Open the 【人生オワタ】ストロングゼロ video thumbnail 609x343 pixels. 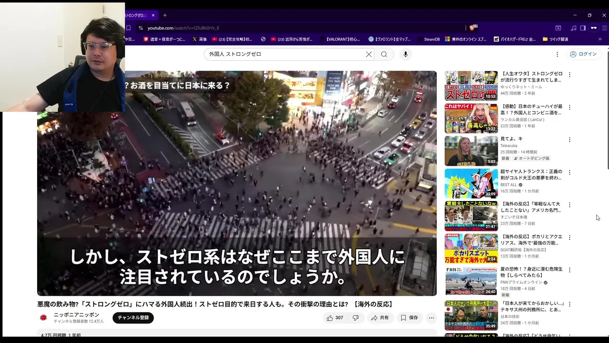pos(471,86)
